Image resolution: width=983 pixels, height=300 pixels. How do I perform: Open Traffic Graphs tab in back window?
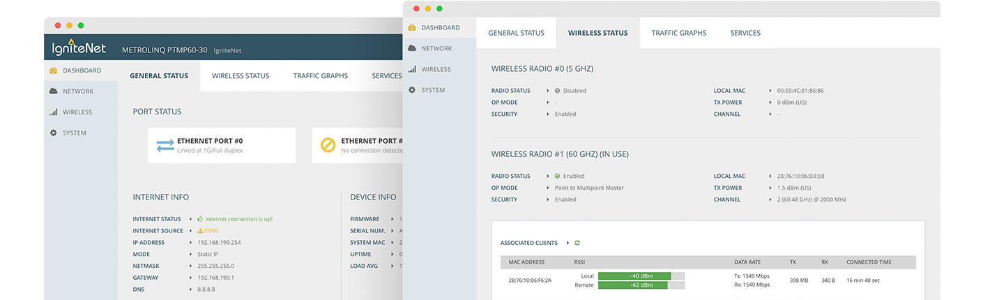[321, 76]
